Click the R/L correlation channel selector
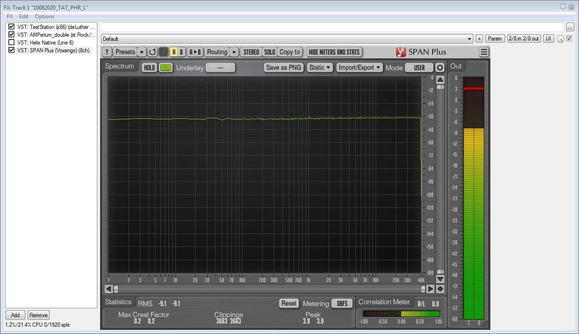579x334 pixels. pyautogui.click(x=422, y=304)
